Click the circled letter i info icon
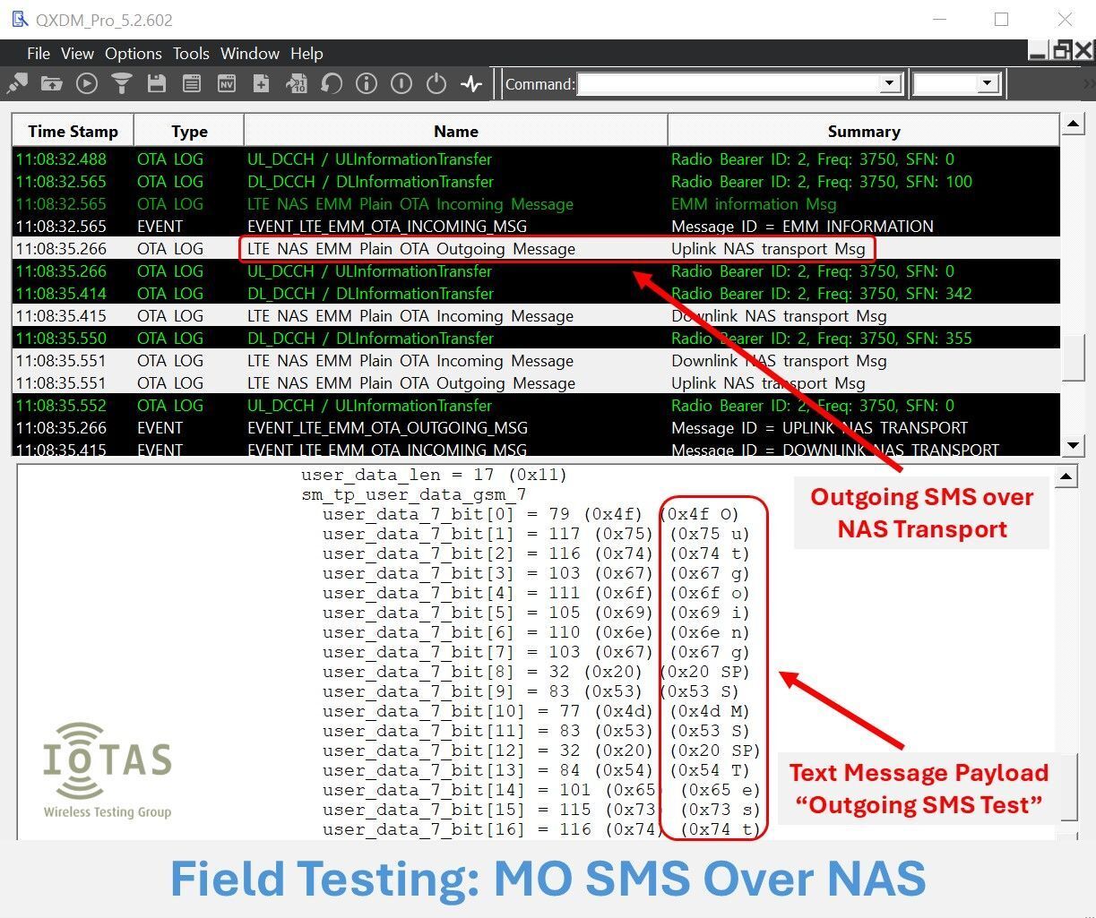 pyautogui.click(x=367, y=84)
